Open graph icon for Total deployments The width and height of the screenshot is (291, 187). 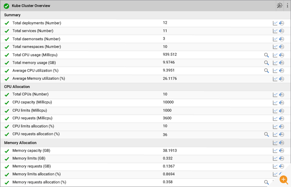(x=275, y=23)
